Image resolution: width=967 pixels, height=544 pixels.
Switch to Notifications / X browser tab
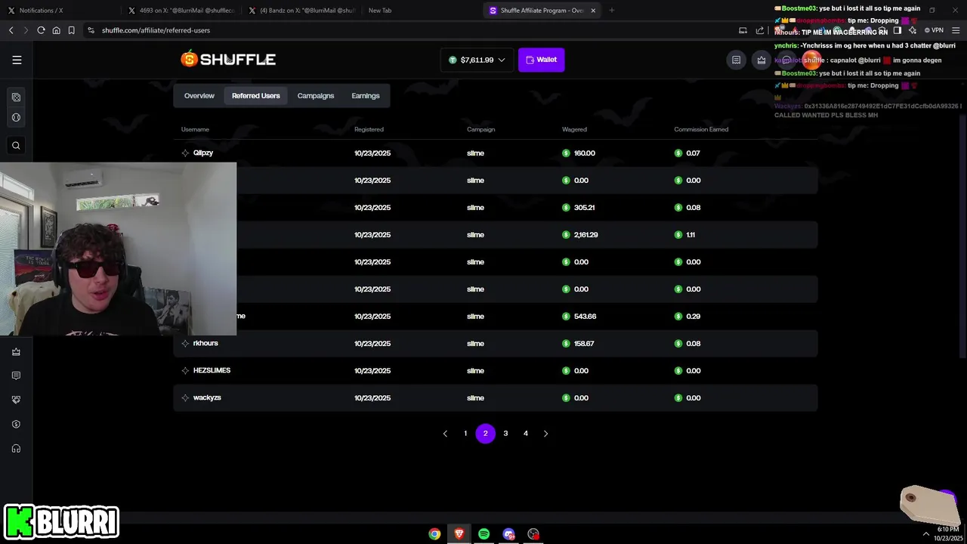pyautogui.click(x=59, y=11)
